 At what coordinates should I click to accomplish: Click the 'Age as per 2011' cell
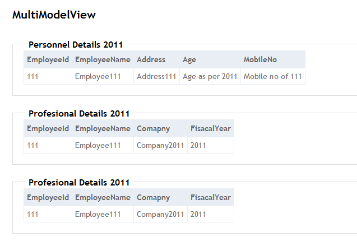pyautogui.click(x=210, y=76)
